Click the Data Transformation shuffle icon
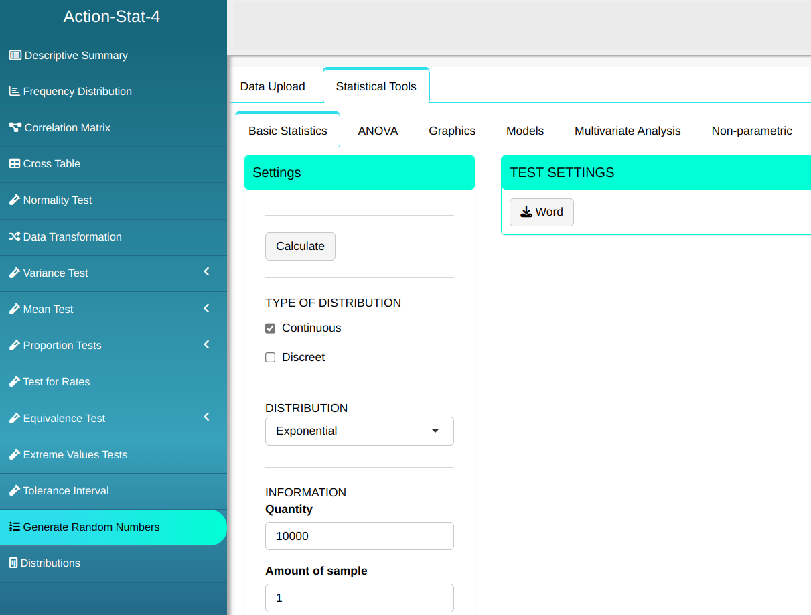The height and width of the screenshot is (615, 811). (x=14, y=237)
